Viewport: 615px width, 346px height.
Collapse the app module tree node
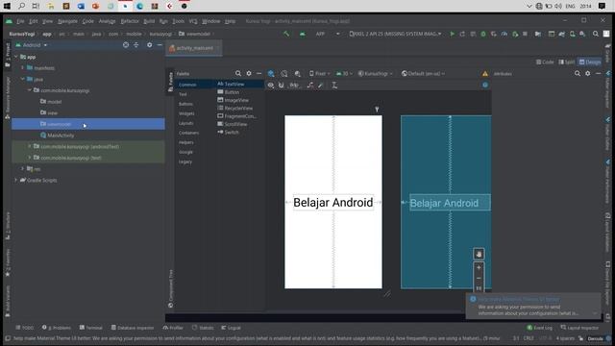coord(16,57)
